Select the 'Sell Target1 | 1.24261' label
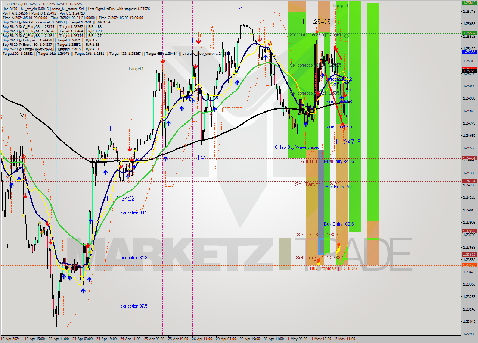 [x=318, y=184]
